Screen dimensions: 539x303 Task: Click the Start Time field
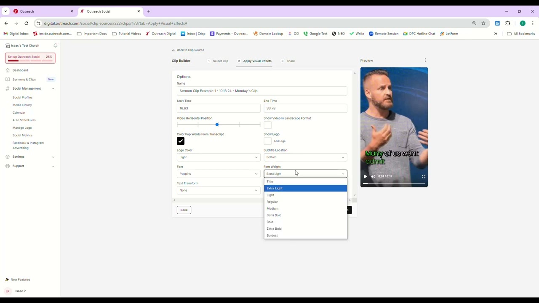click(x=218, y=108)
